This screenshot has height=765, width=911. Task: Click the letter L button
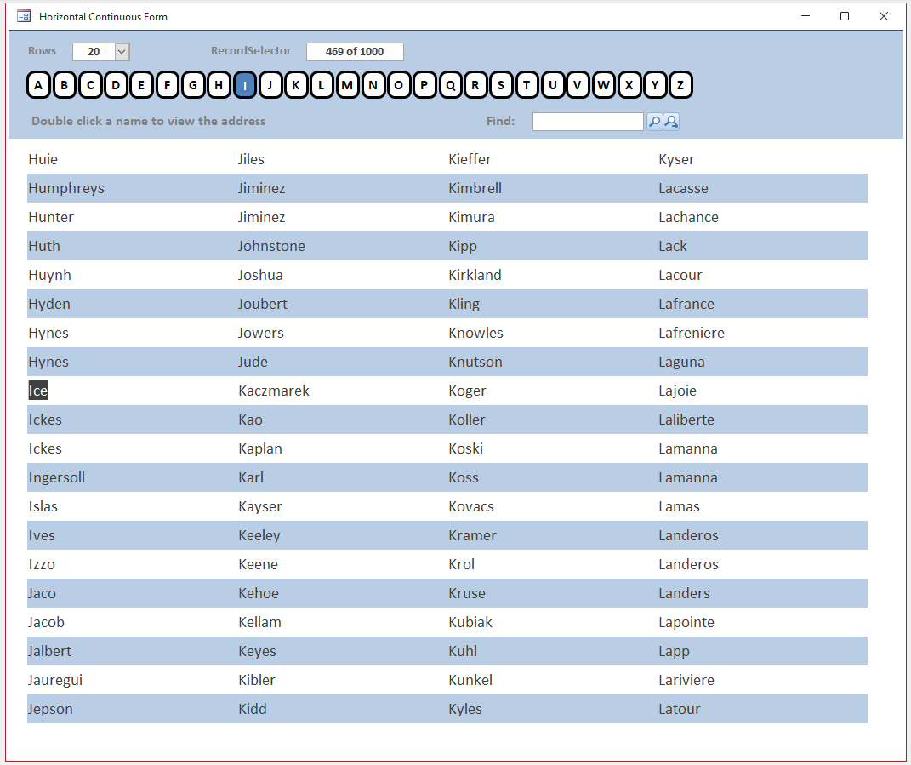(x=322, y=85)
